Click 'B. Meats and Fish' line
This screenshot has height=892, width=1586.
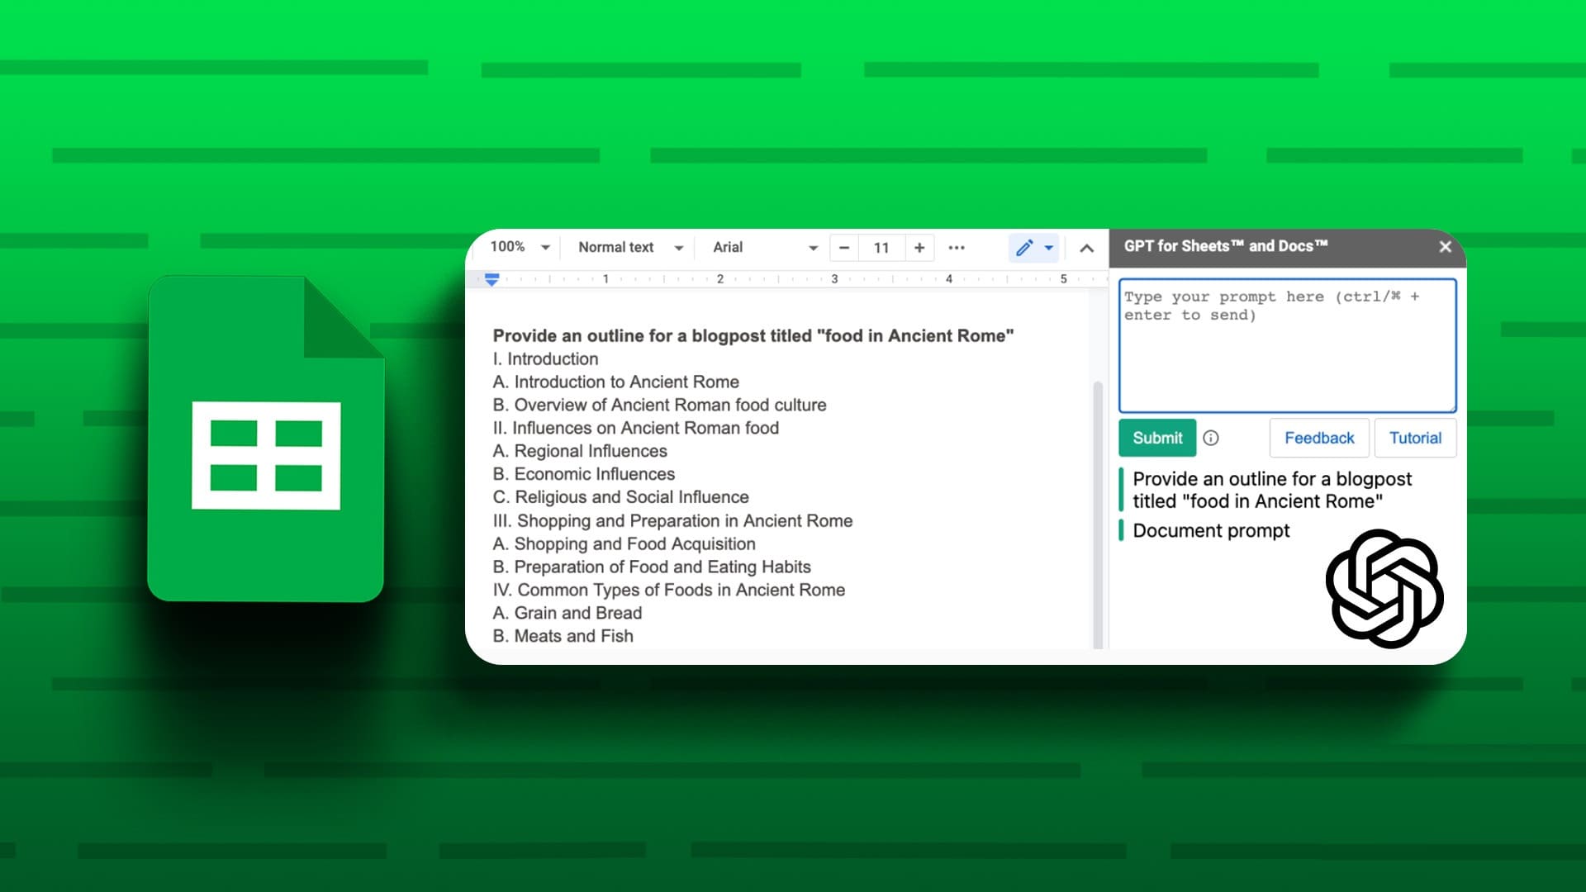(x=563, y=636)
